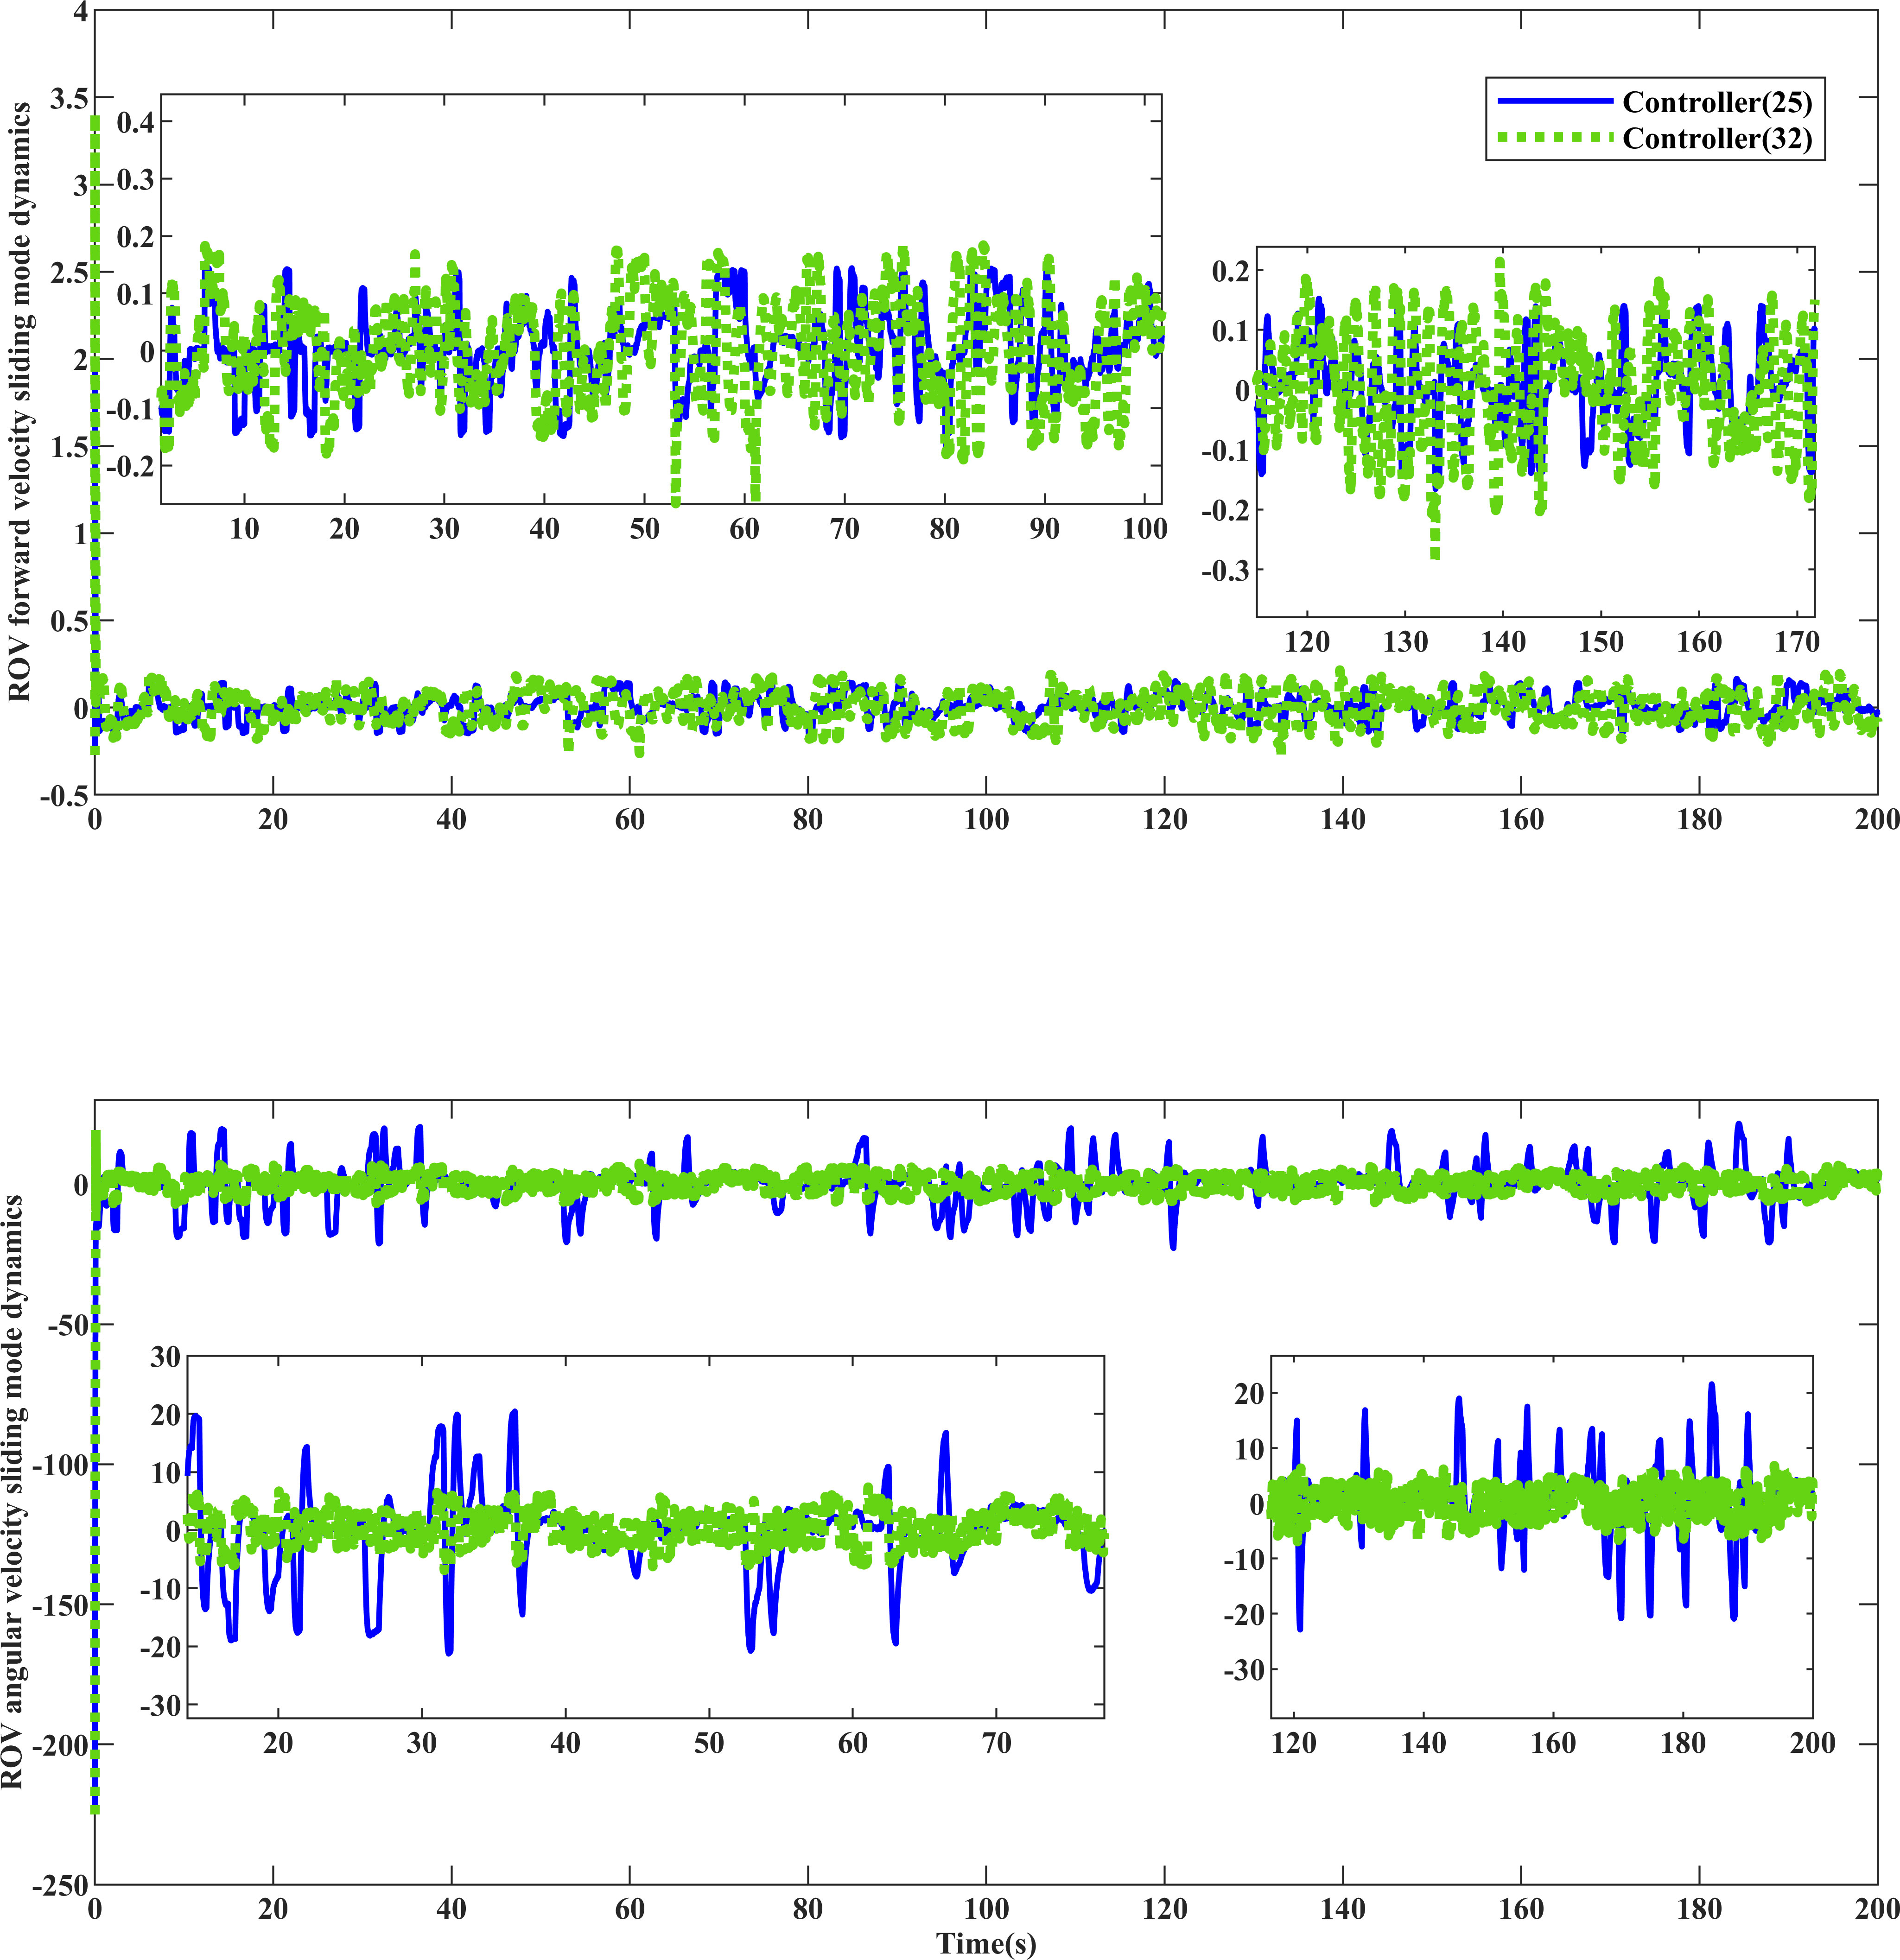The width and height of the screenshot is (1900, 1960).
Task: Click y tick 30 in bottom-left inset
Action: 165,1357
